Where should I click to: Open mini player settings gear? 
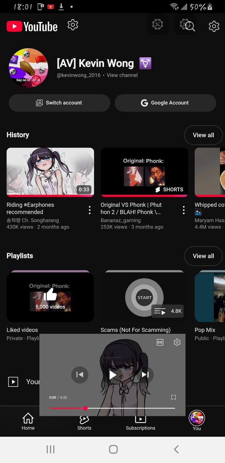click(177, 342)
